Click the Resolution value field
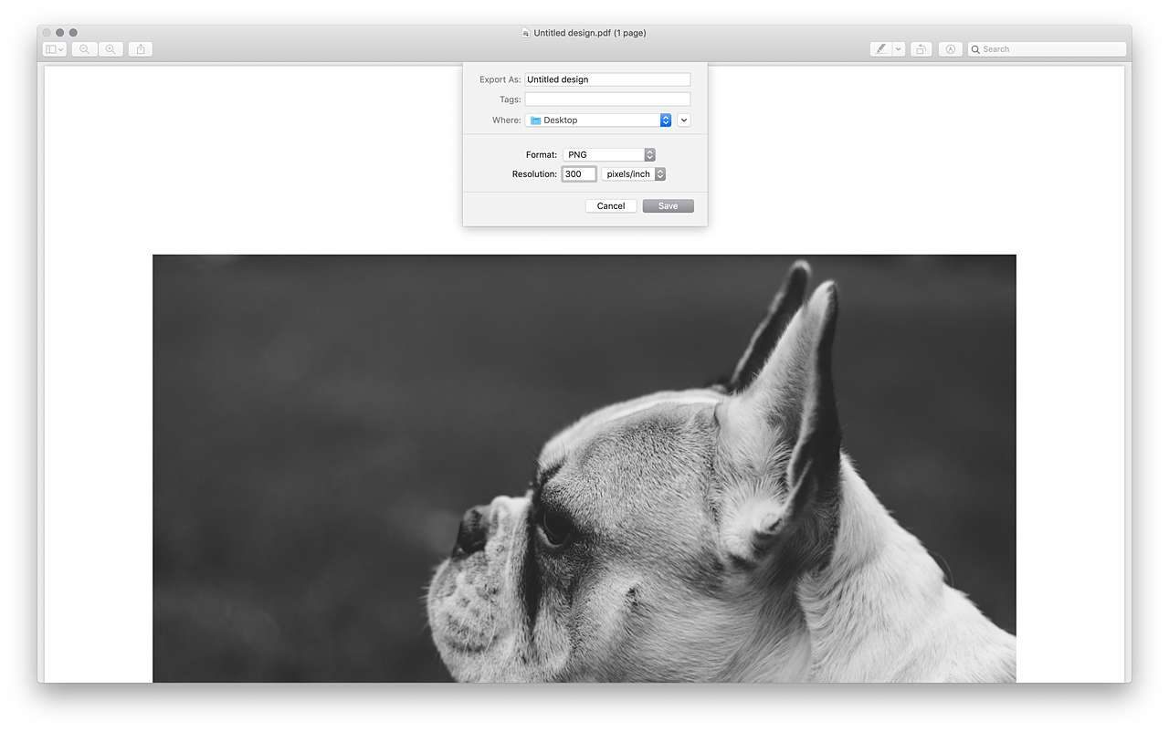This screenshot has width=1169, height=732. click(579, 174)
